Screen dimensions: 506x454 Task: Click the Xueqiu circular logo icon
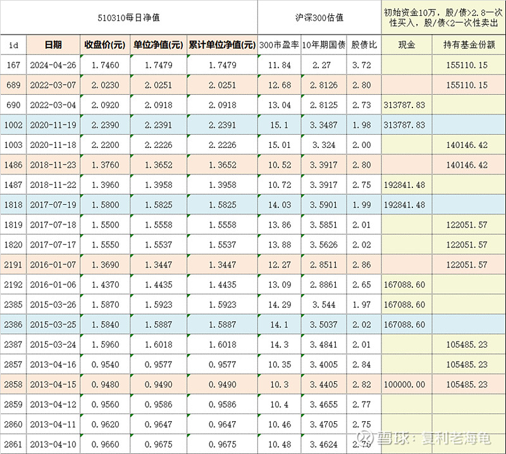coord(366,437)
